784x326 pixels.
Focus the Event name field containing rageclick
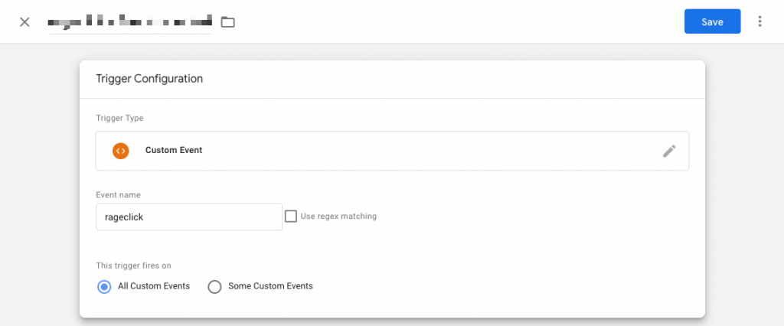coord(188,217)
